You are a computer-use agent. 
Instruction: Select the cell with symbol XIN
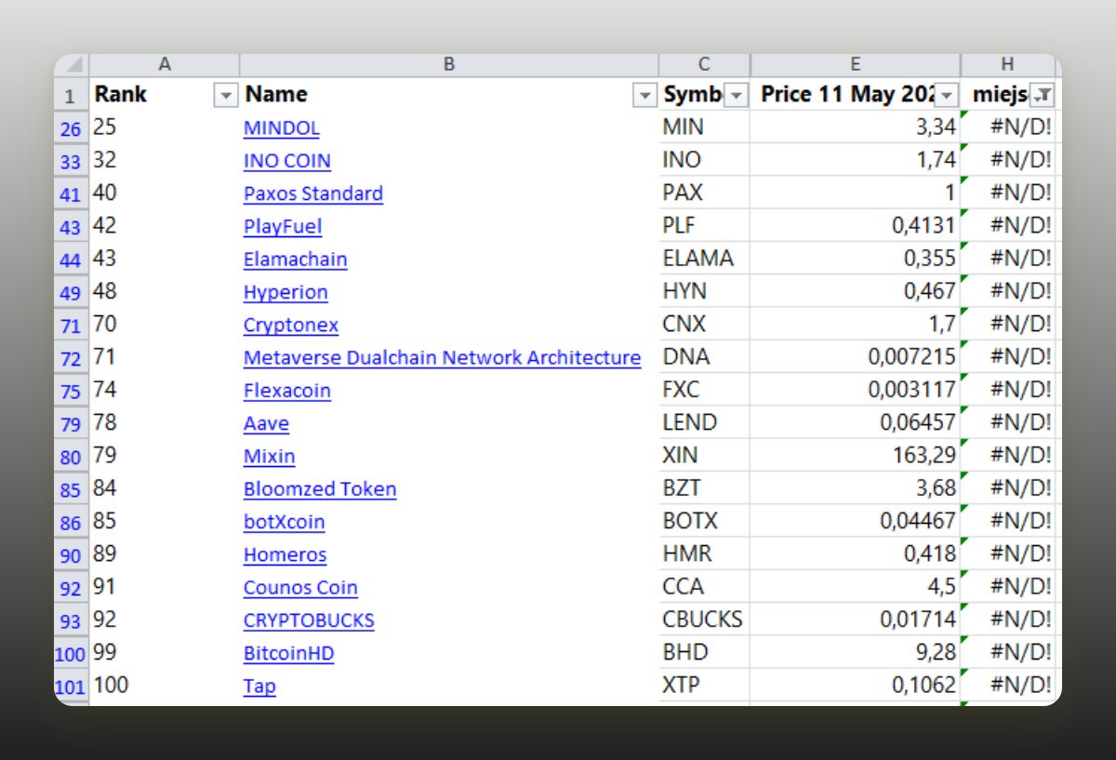(x=704, y=457)
